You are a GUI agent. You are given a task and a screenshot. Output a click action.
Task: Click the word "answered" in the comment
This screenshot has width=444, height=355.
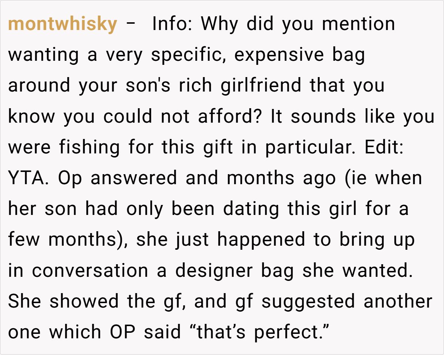tap(134, 178)
